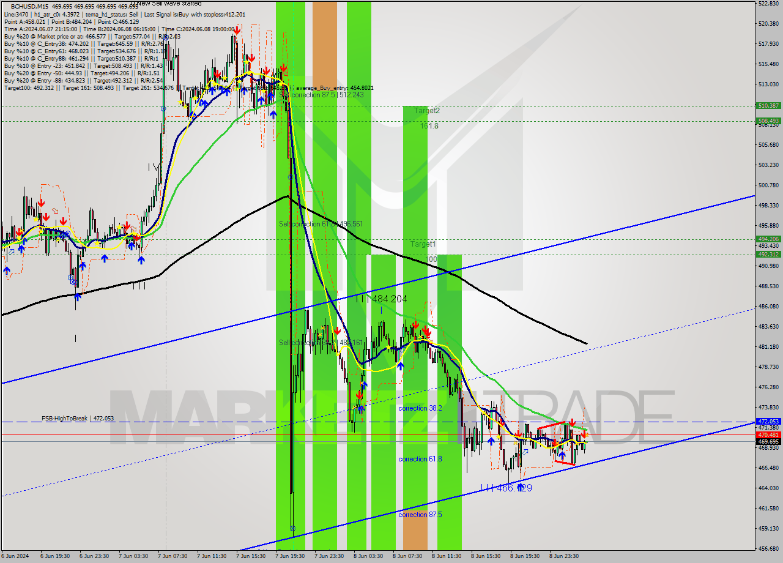Click the 'Sell correction 61.8' label
Viewport: 783px width, 563px height.
(x=321, y=224)
